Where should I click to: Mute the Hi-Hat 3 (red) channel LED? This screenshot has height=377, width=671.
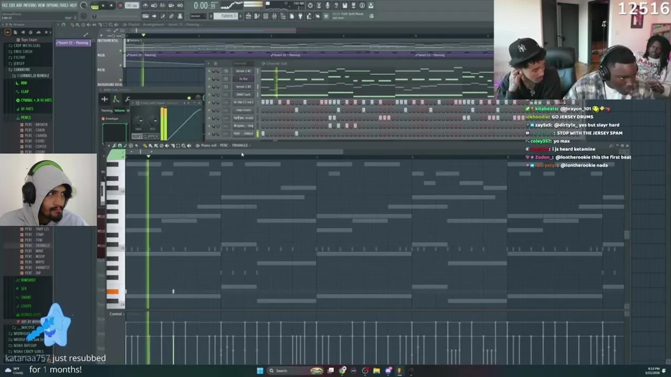tap(209, 102)
